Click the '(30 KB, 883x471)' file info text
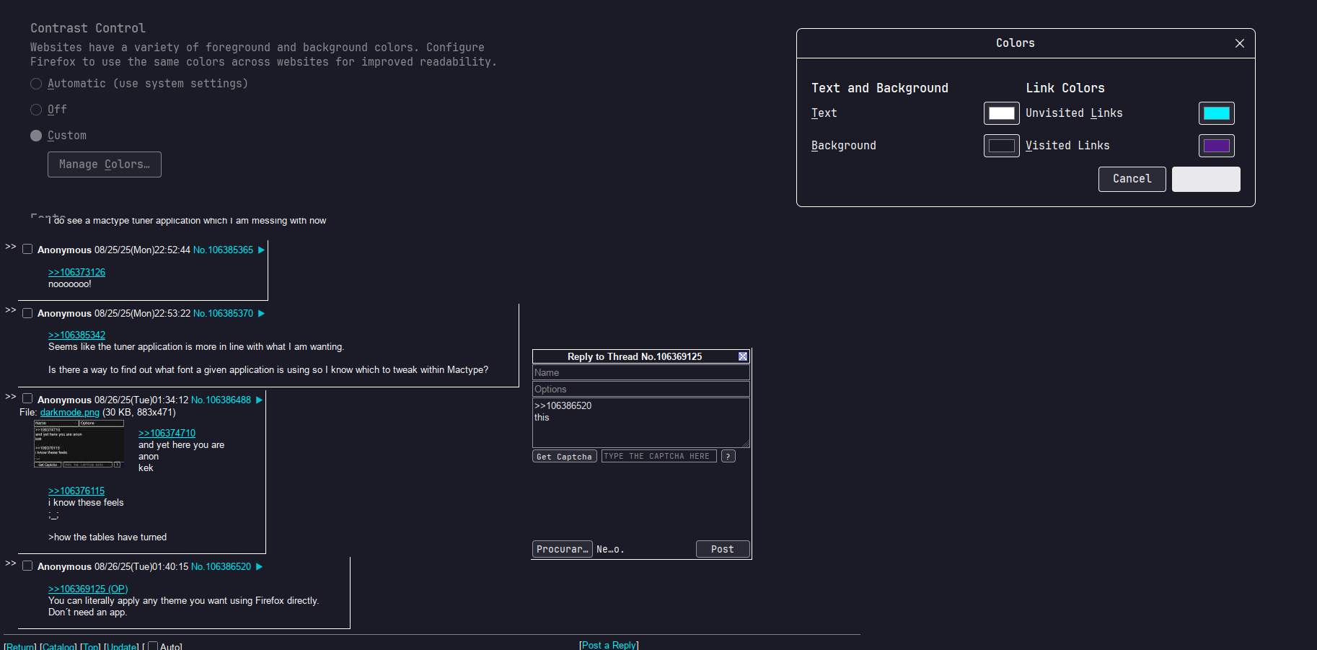This screenshot has width=1317, height=650. pos(139,413)
